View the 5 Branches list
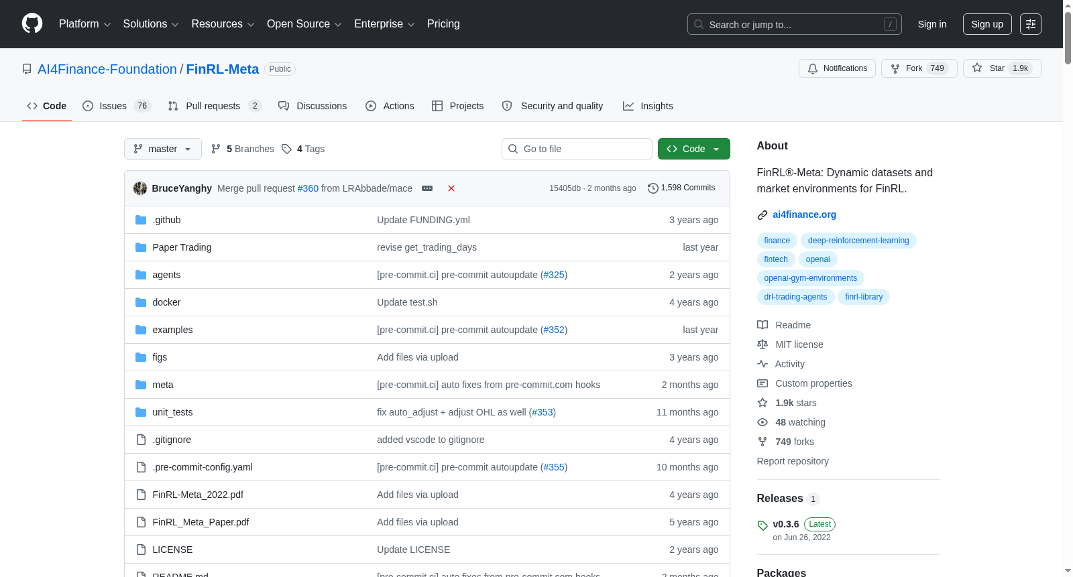This screenshot has height=577, width=1073. pos(243,149)
